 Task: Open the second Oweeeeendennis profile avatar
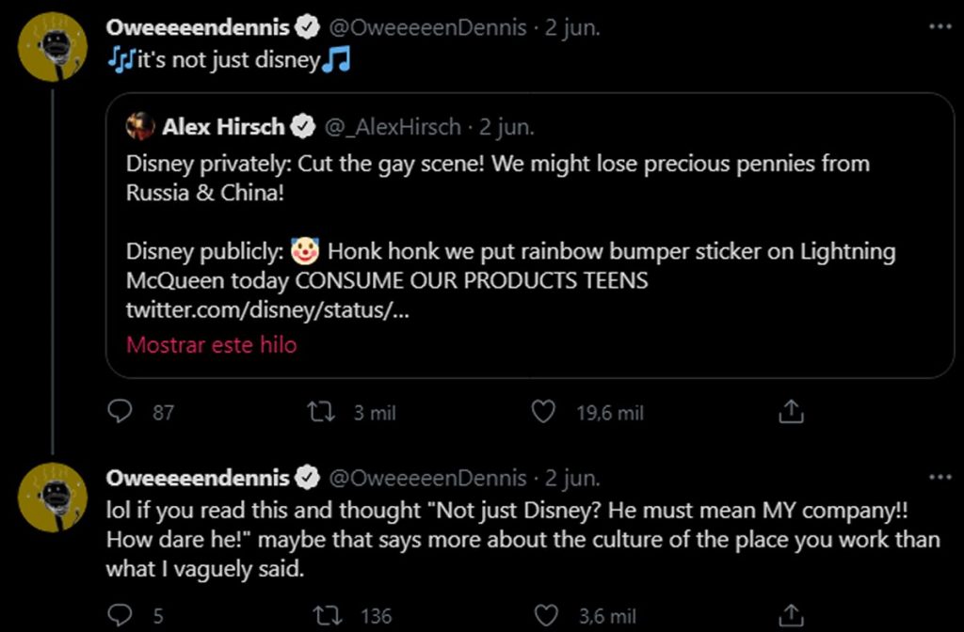[x=55, y=497]
